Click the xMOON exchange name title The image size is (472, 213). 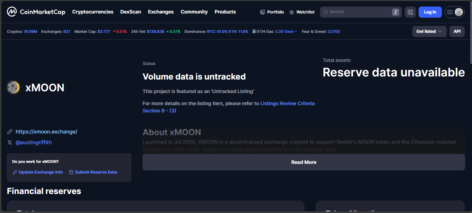tap(45, 87)
